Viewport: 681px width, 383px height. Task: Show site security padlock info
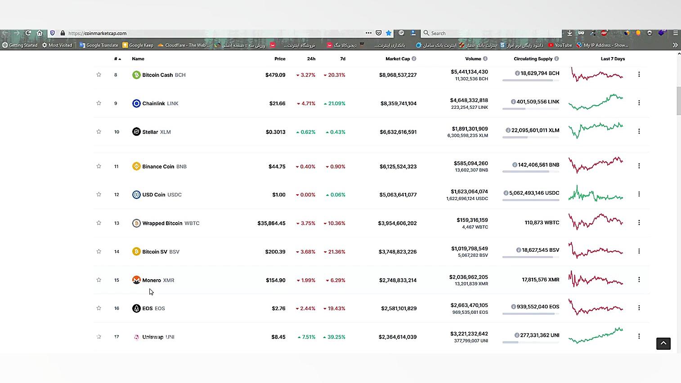[63, 33]
